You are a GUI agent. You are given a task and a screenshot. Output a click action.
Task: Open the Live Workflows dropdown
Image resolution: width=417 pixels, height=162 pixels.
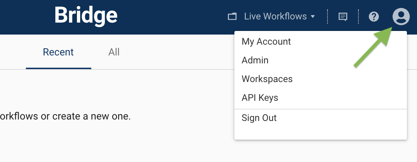click(275, 17)
